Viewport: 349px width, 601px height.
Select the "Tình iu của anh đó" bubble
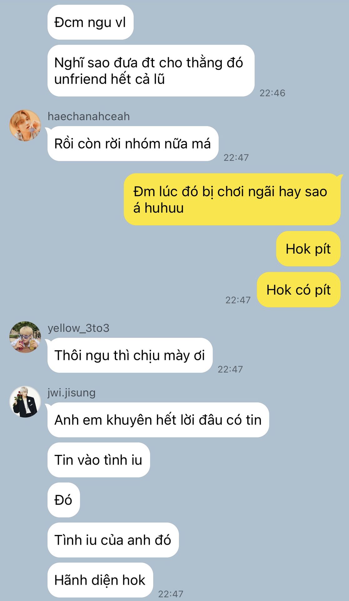tap(113, 540)
